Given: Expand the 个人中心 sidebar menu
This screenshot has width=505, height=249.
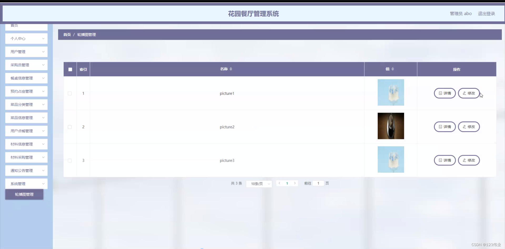Looking at the screenshot, I should click(x=26, y=38).
